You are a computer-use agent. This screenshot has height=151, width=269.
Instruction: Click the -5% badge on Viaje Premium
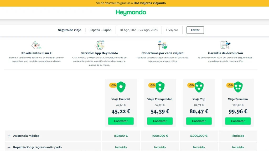(x=230, y=85)
